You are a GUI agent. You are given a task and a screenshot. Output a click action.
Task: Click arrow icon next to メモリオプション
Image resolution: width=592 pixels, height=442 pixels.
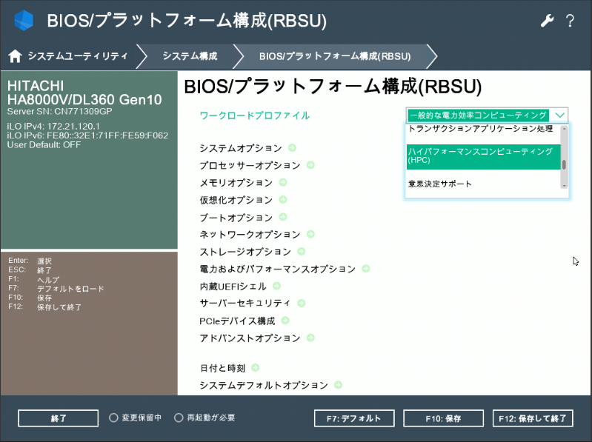coord(283,182)
